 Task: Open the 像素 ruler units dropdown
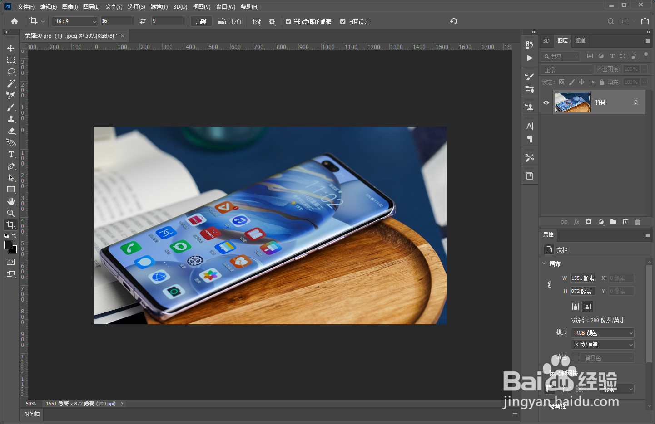click(617, 389)
